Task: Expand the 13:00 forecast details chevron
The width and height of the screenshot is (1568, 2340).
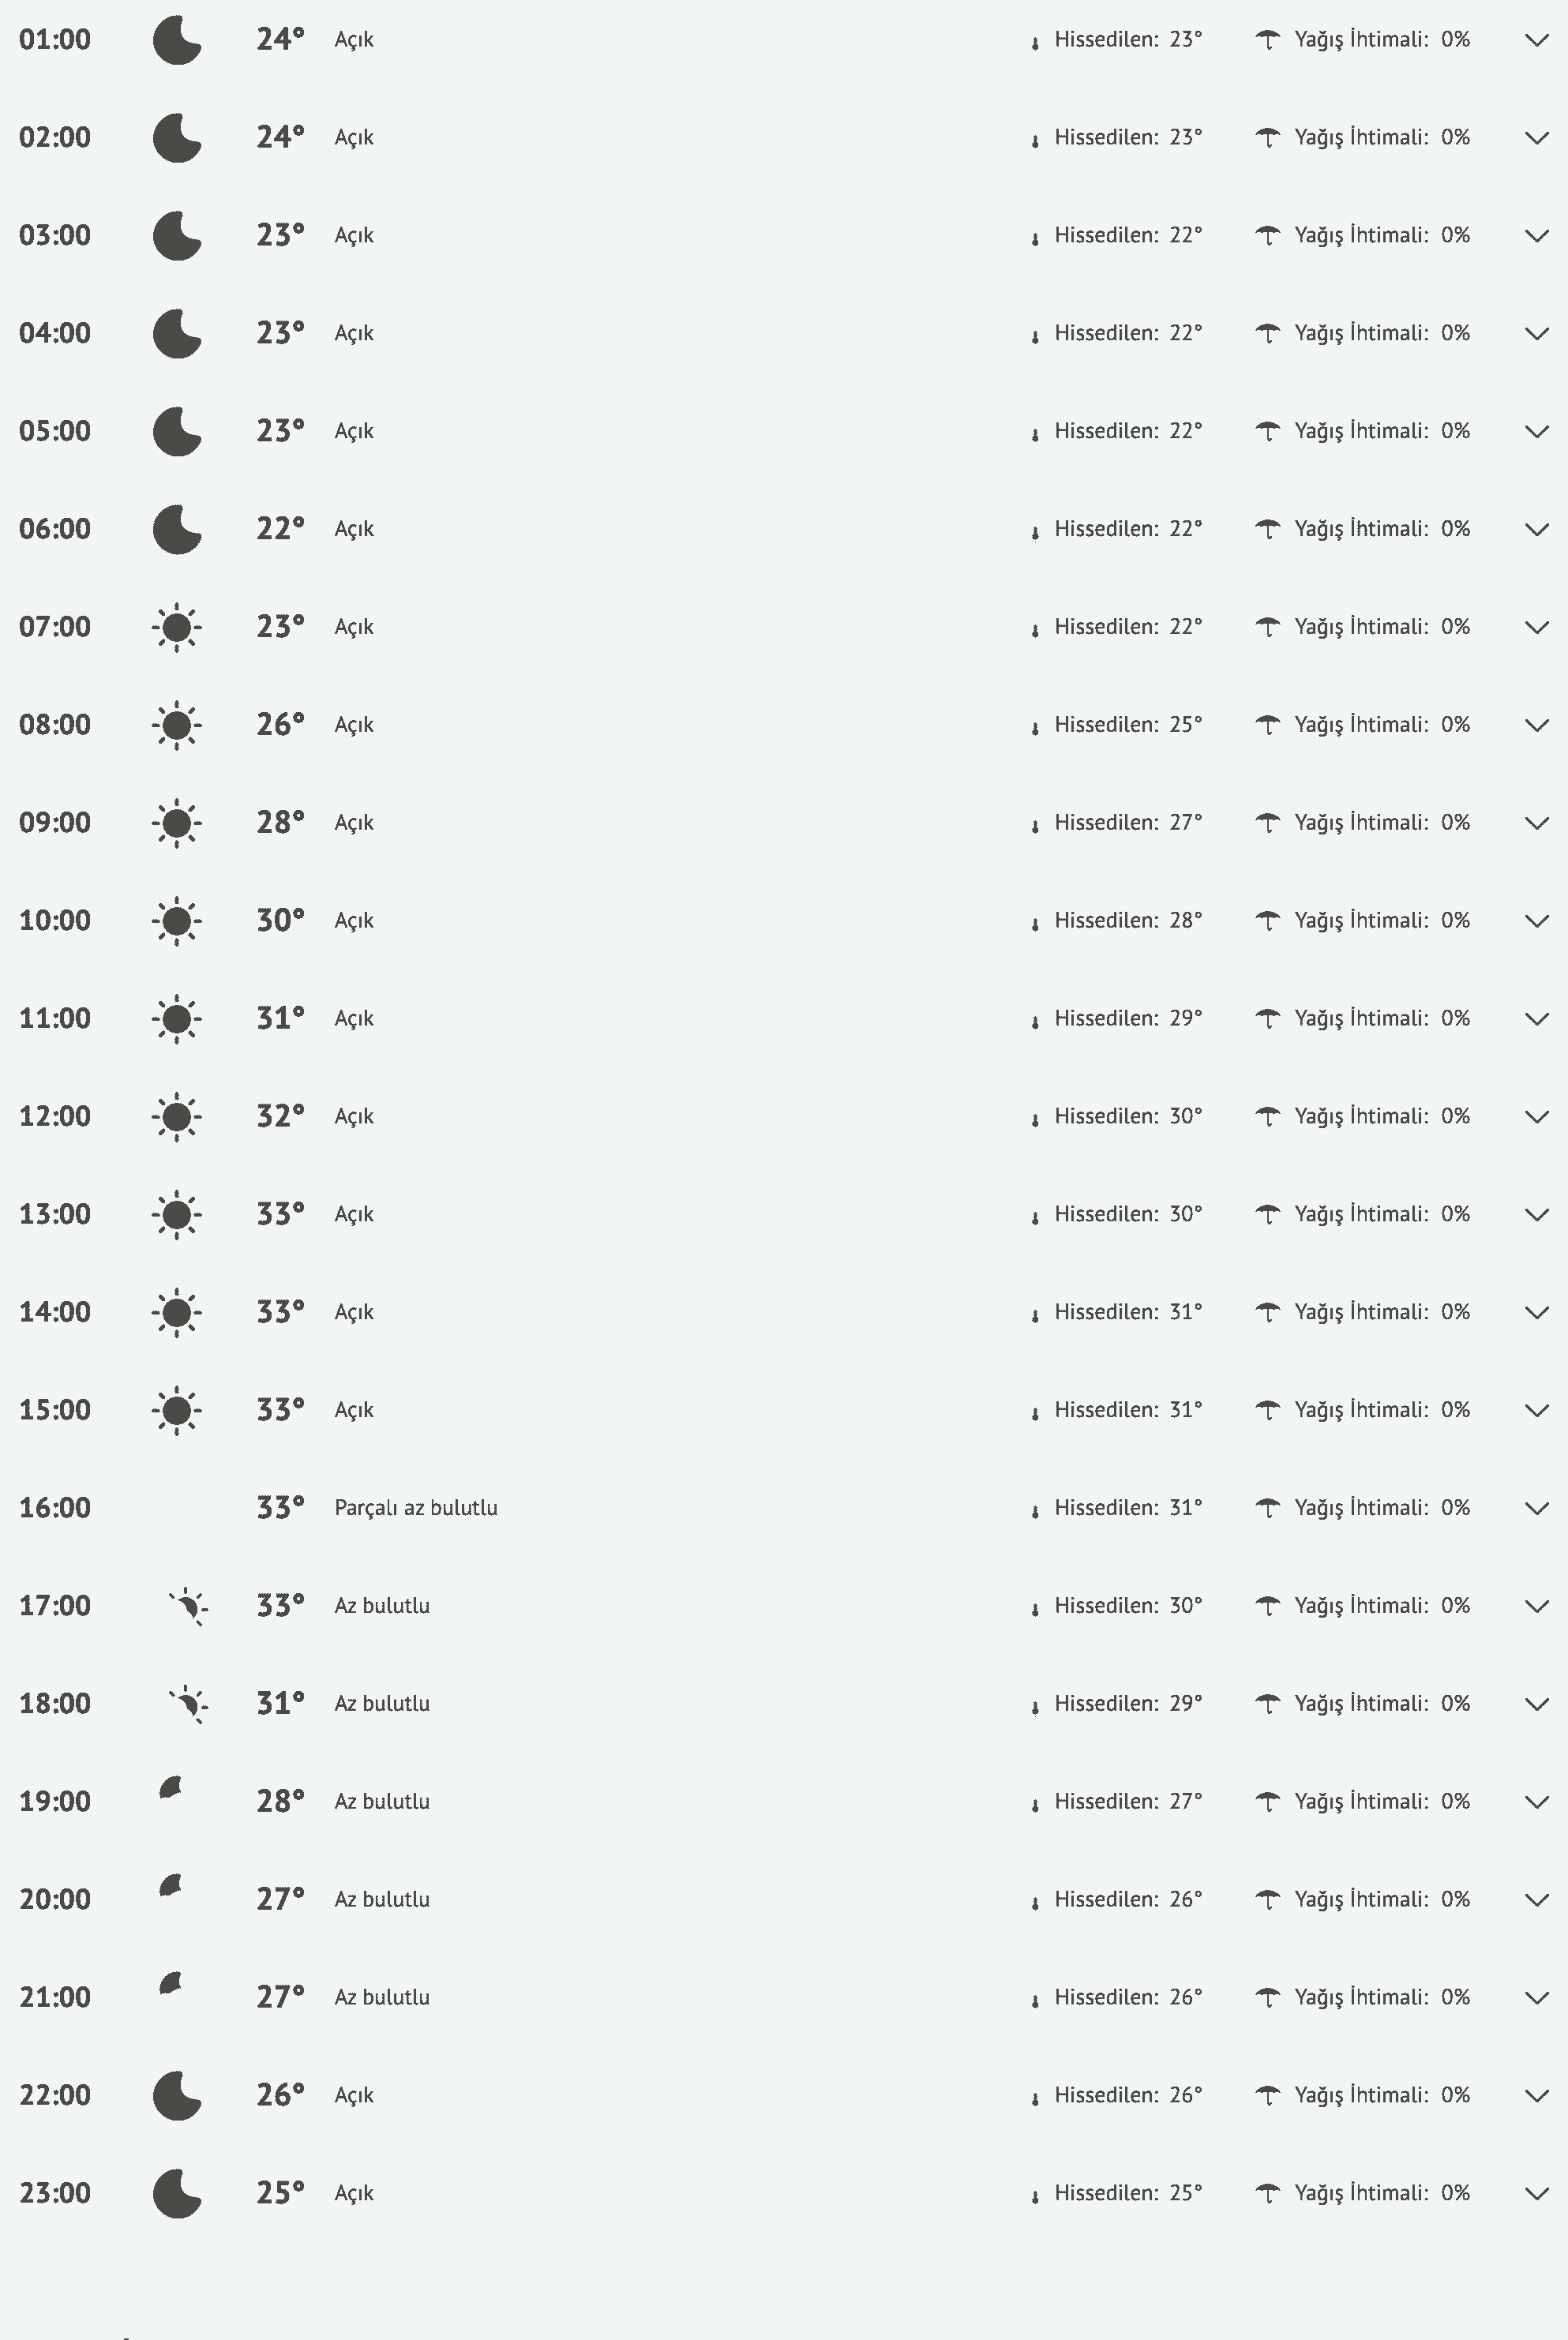Action: point(1536,1215)
